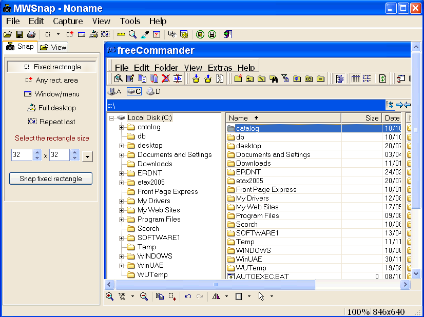Select Full desktop snap mode in panel
Screen dimensions: 424x317
coord(52,108)
